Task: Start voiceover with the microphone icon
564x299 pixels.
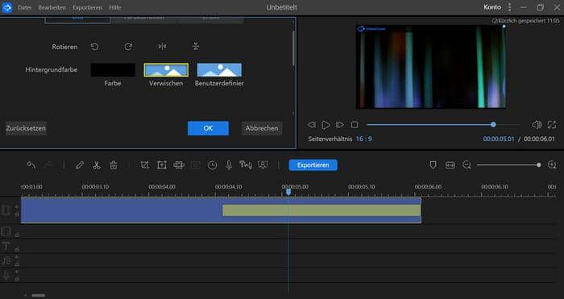Action: (228, 165)
